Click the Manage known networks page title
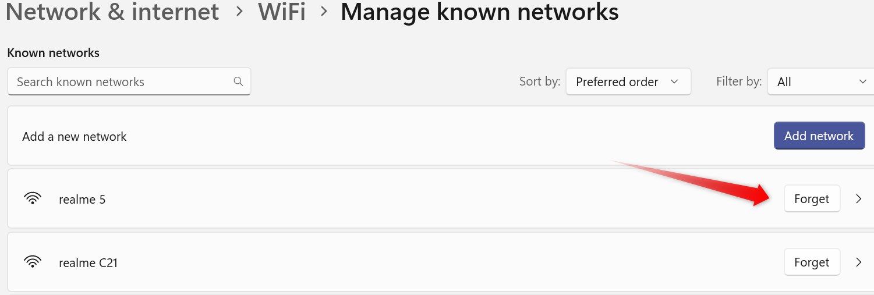Viewport: 874px width, 295px height. (479, 12)
